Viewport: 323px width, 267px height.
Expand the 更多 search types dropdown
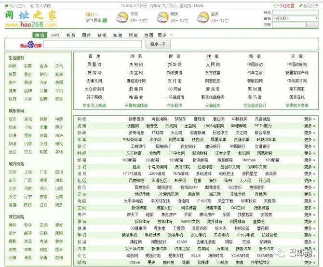(165, 35)
